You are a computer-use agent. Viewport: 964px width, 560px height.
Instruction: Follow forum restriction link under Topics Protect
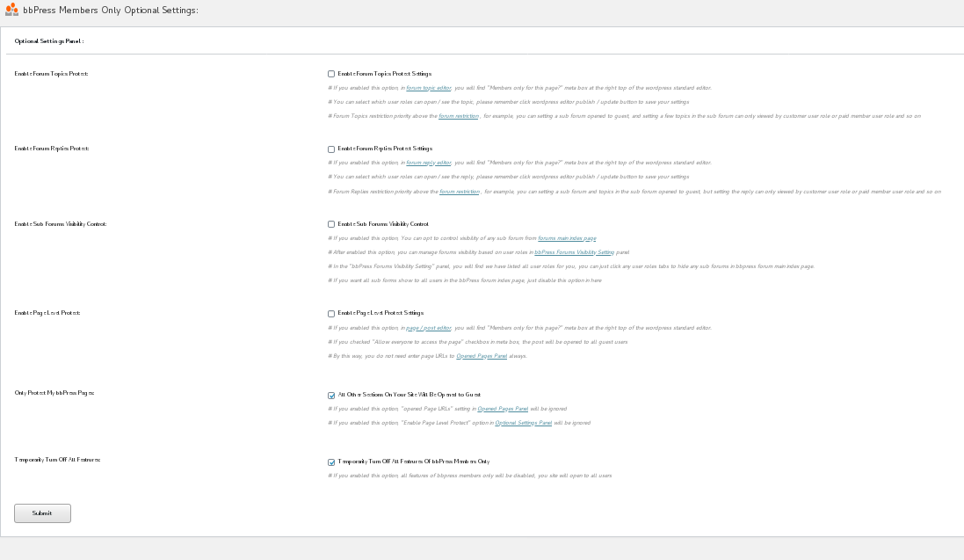pos(459,116)
